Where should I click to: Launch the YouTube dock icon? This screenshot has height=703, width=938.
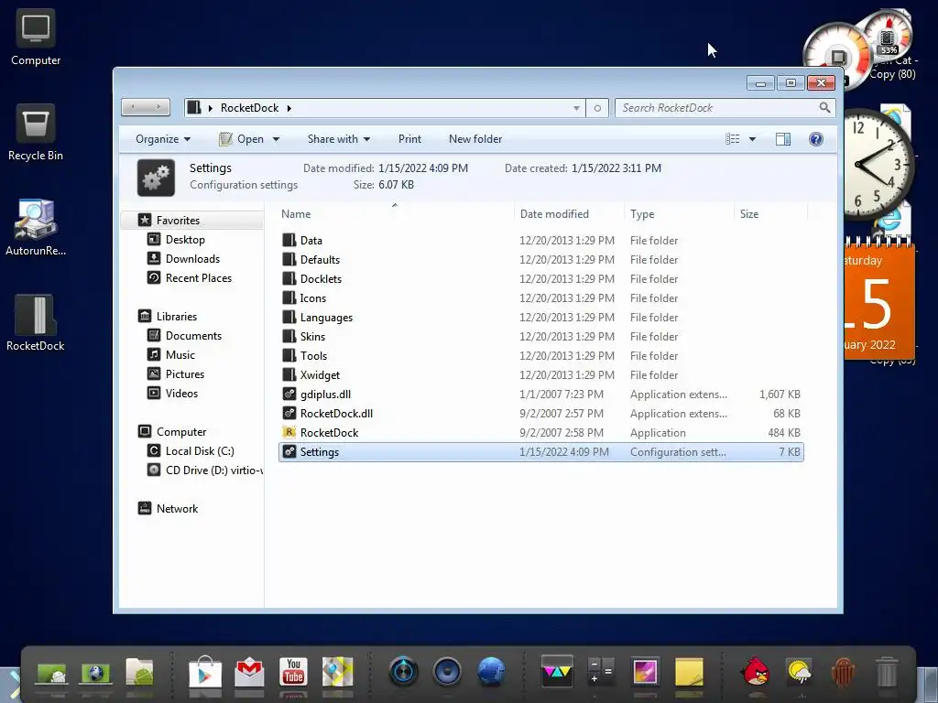(x=293, y=673)
